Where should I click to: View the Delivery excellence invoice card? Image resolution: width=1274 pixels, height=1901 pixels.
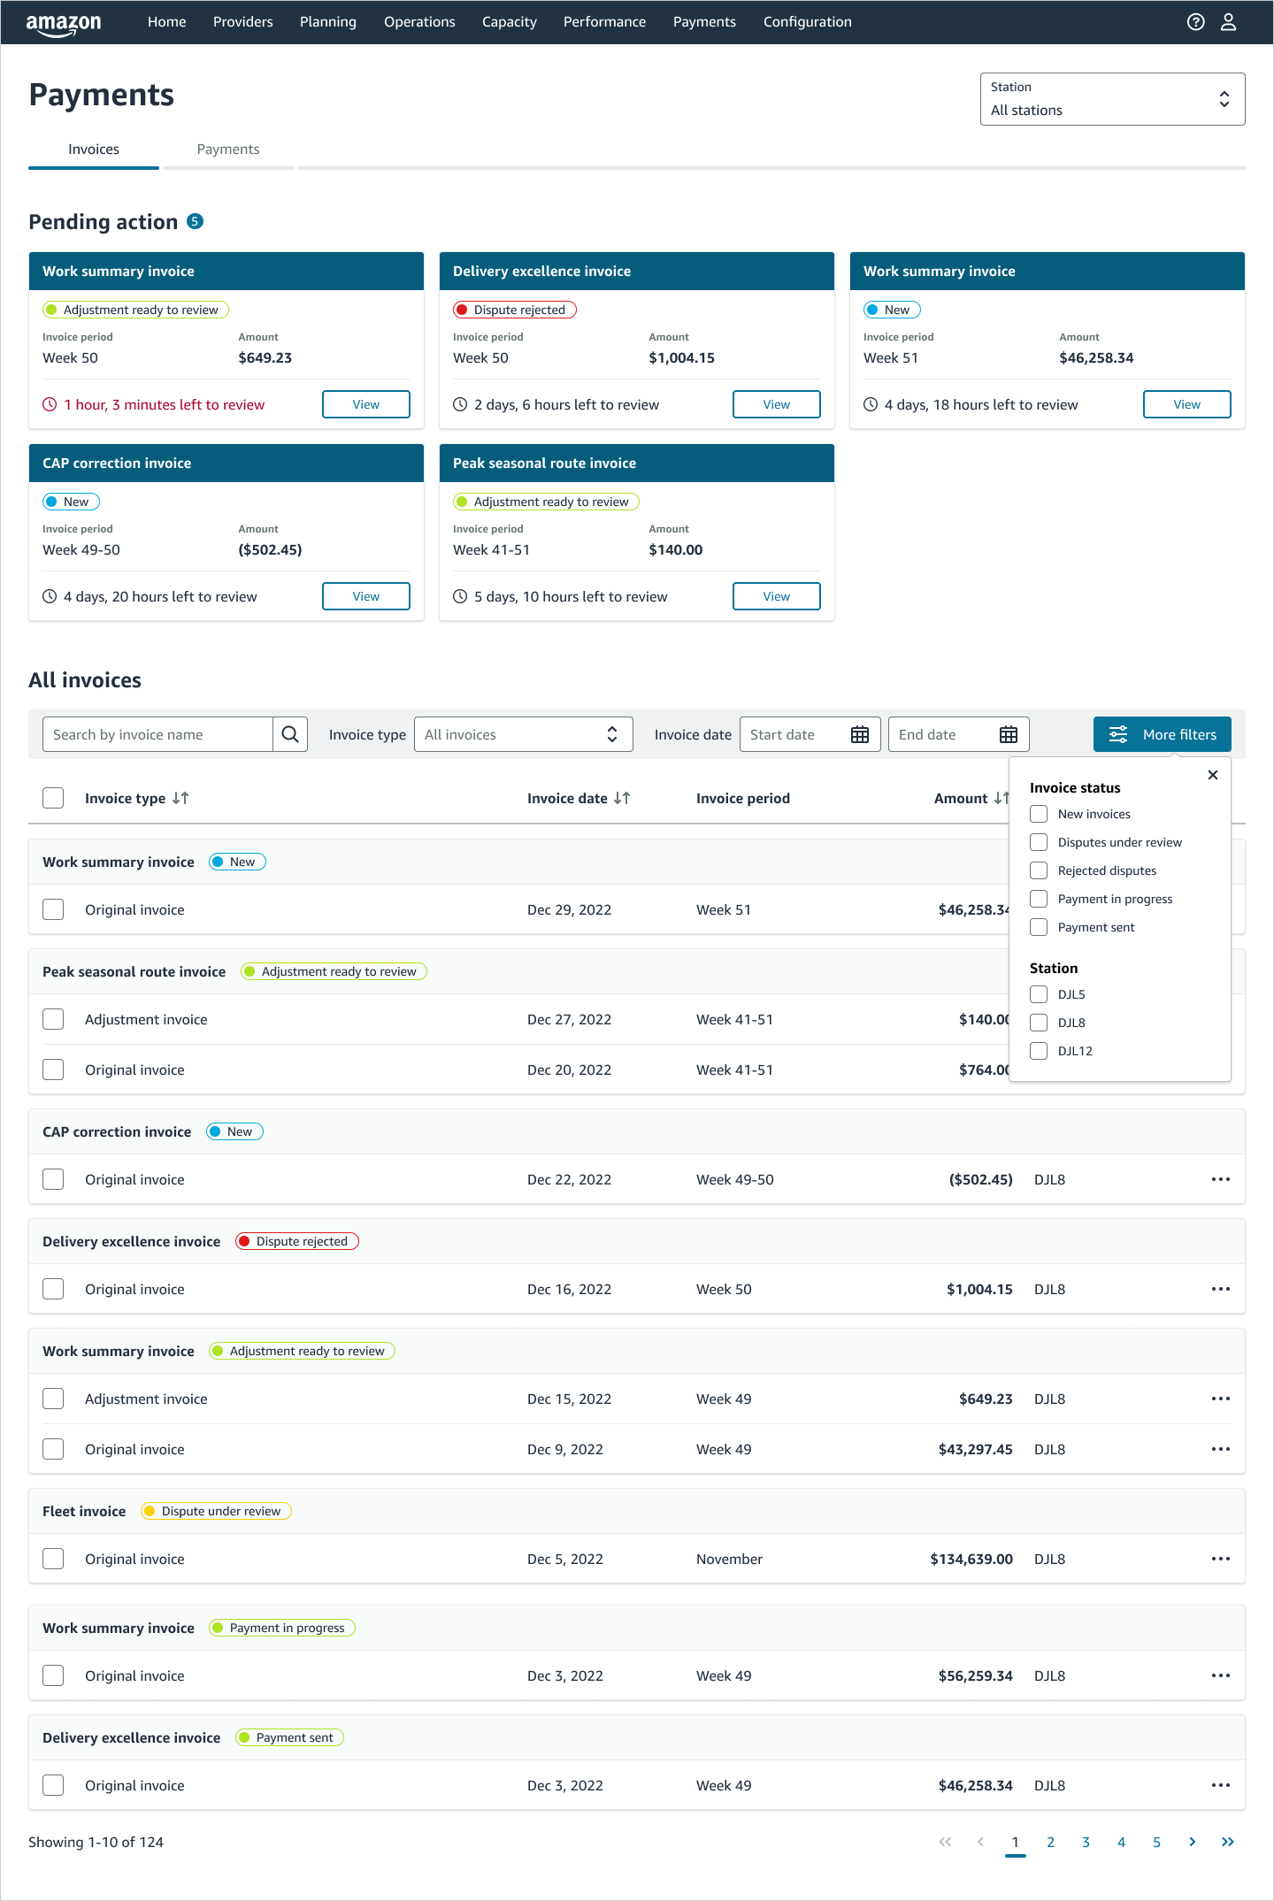tap(777, 404)
